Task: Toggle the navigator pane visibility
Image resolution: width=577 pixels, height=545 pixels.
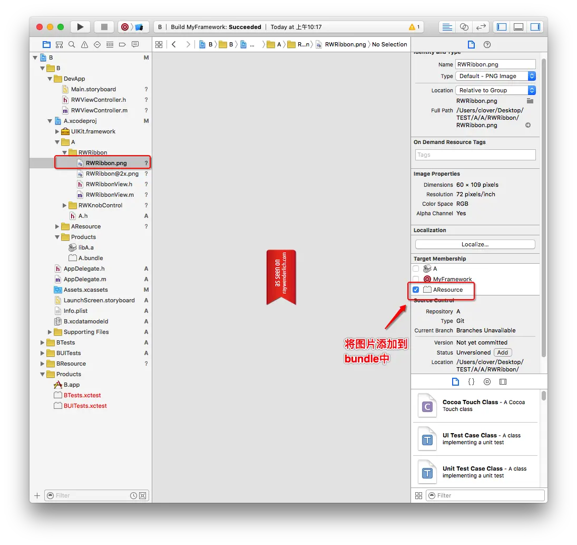Action: (x=502, y=27)
